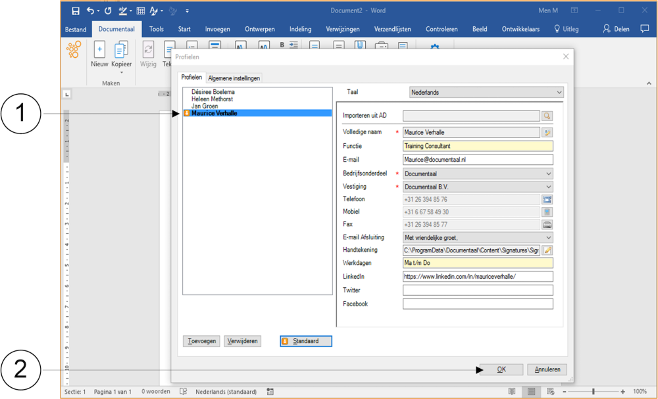Viewport: 658px width, 399px height.
Task: Cancel with the Annuleren button
Action: click(x=547, y=369)
